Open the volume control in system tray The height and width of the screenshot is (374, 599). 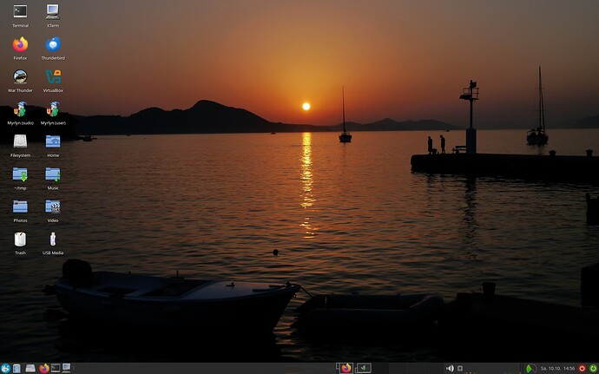[450, 368]
